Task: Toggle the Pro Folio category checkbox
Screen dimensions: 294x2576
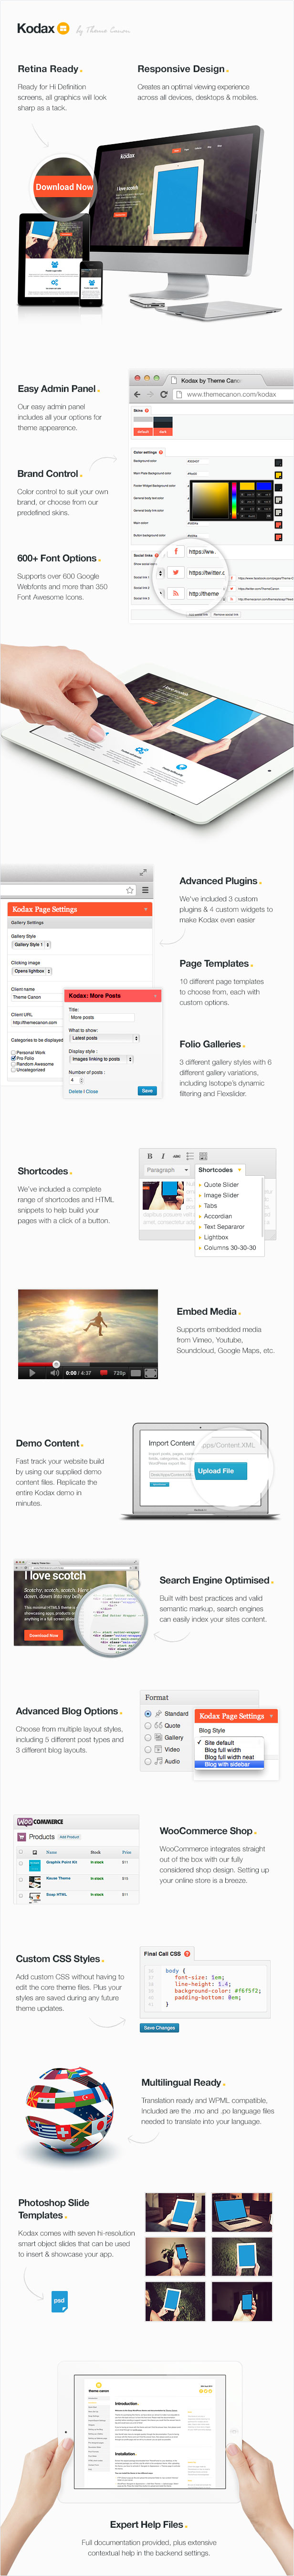Action: point(13,1058)
